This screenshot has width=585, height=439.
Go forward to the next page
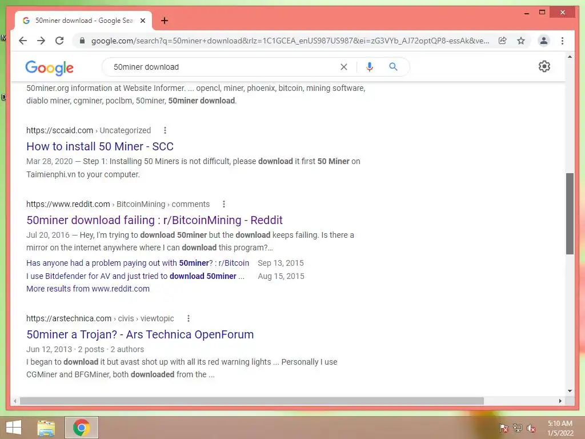pyautogui.click(x=41, y=41)
